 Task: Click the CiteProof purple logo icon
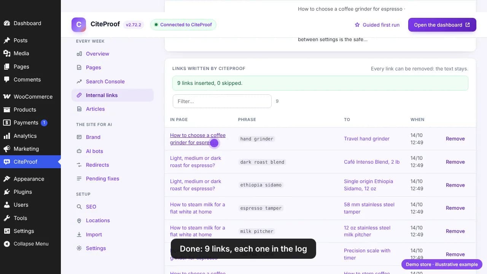point(79,25)
